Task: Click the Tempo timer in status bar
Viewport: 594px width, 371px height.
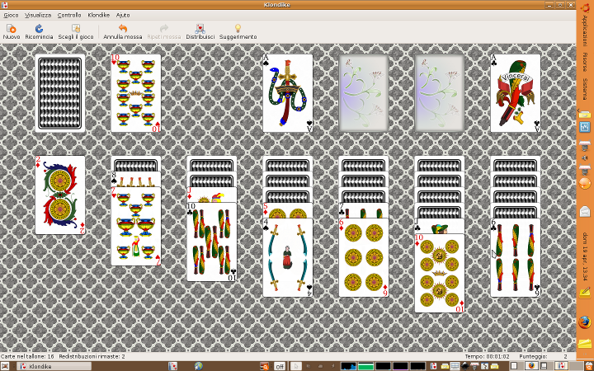Action: [x=488, y=357]
